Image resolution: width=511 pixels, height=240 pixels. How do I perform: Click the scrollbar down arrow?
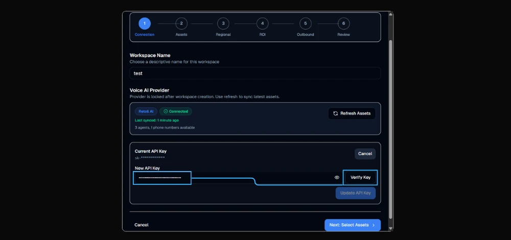(391, 229)
